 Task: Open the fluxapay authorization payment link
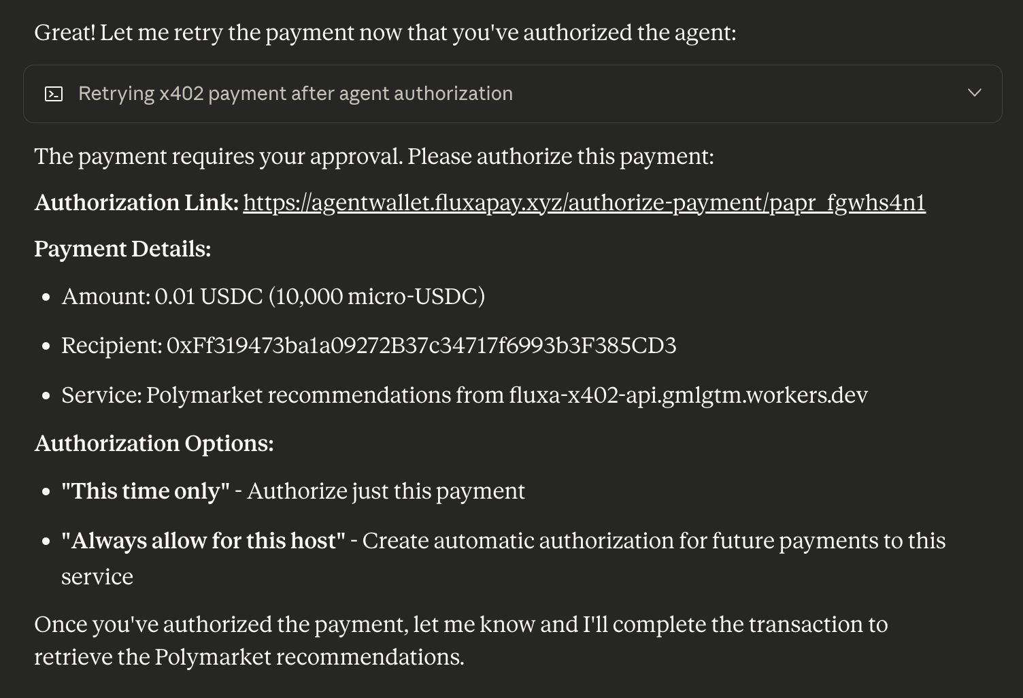[x=584, y=202]
